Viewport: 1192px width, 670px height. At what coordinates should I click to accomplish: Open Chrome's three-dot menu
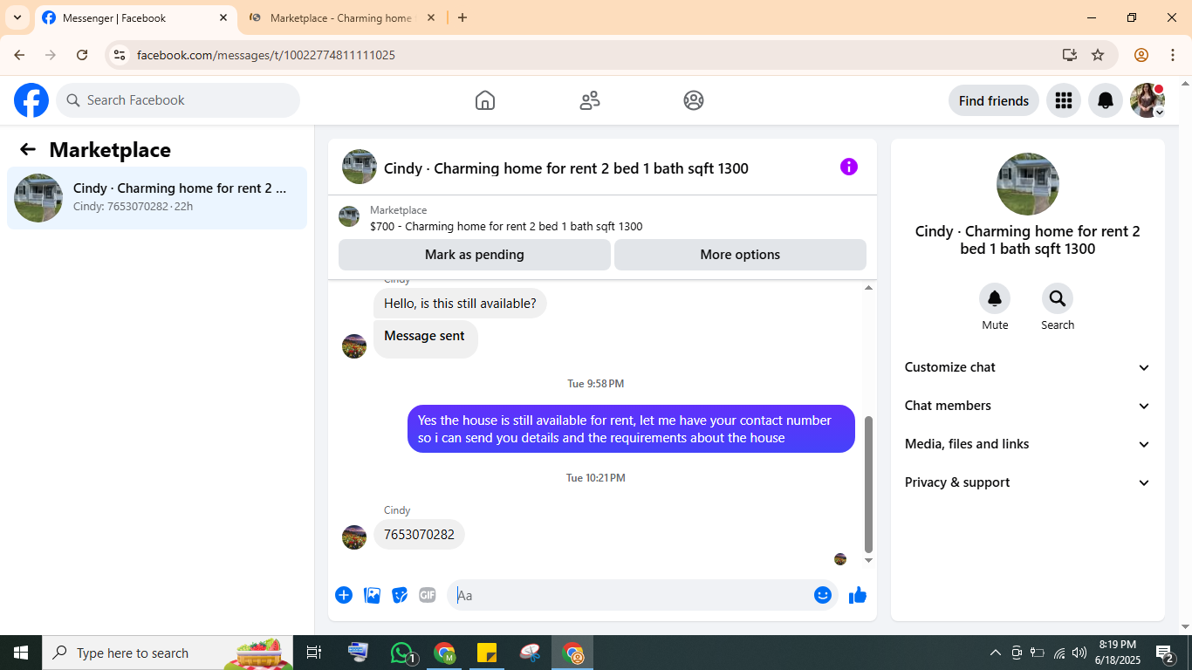pos(1173,55)
